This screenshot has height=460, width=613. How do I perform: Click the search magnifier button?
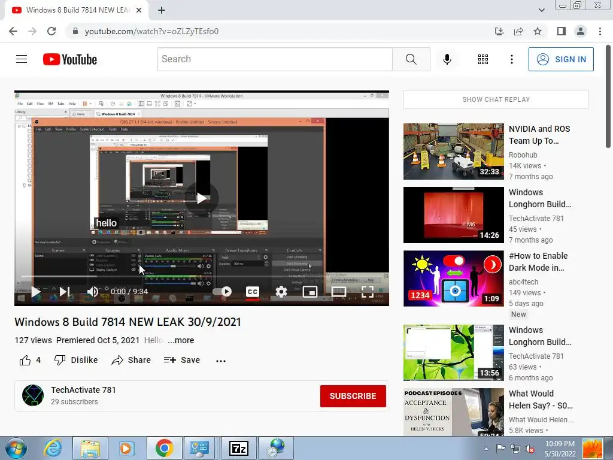(x=411, y=59)
